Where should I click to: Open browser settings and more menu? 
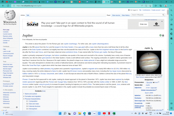171,6
